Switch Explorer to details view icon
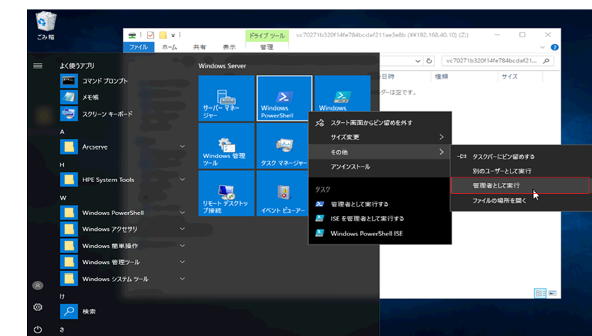Screen dimensions: 592x336 point(540,293)
